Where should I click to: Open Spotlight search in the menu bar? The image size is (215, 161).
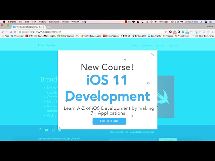click(x=201, y=22)
